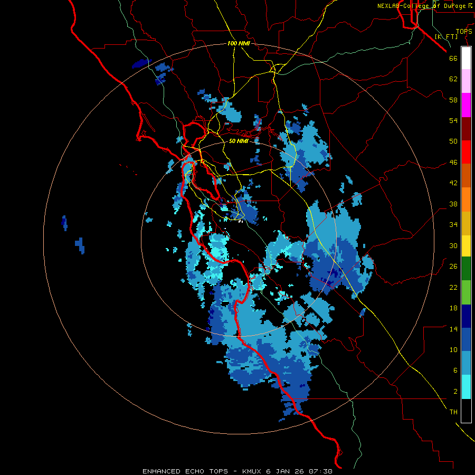
Task: Click the bright red legend swatch near 50
Action: [x=466, y=152]
